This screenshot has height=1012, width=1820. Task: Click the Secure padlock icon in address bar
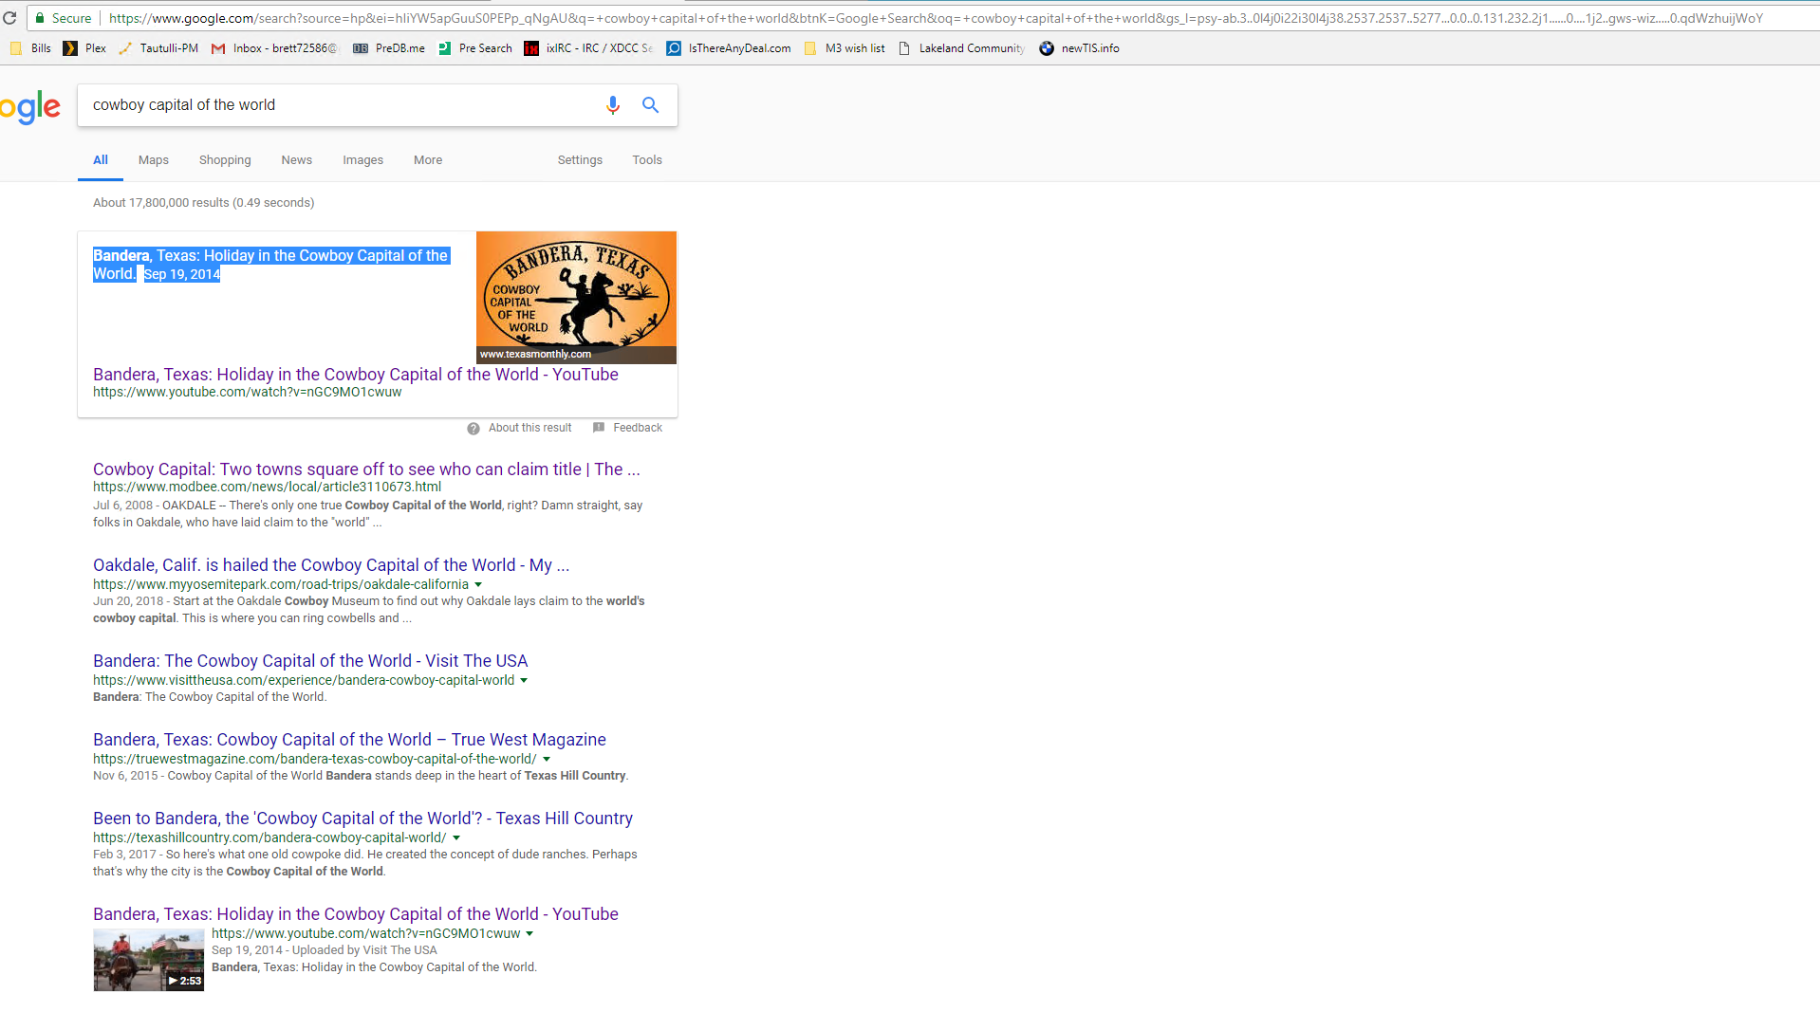(x=39, y=18)
